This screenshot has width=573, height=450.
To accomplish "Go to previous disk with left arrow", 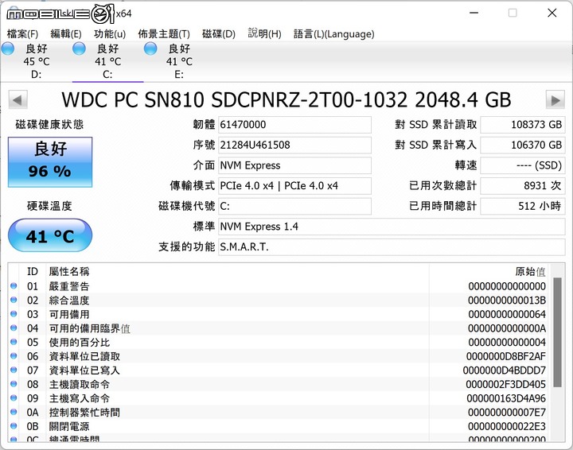I will click(18, 100).
